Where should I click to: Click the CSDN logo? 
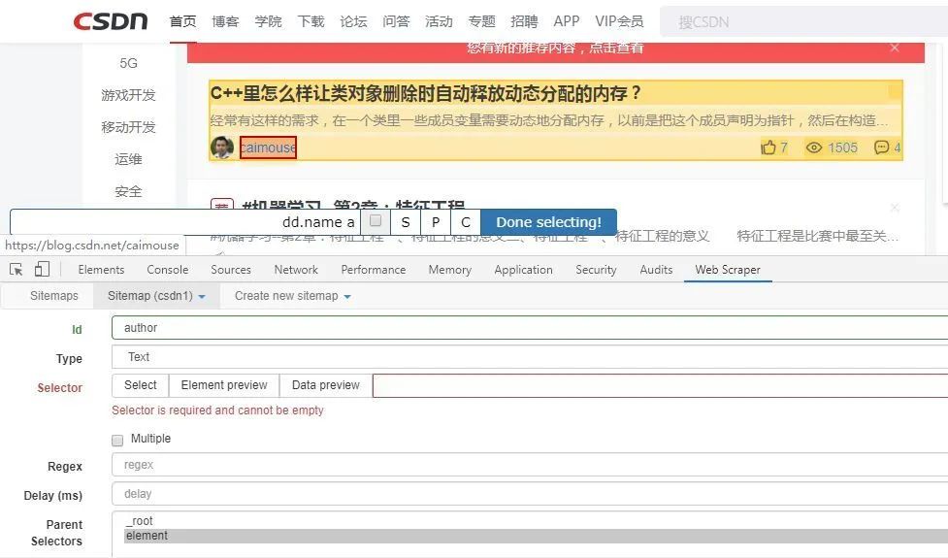[111, 21]
